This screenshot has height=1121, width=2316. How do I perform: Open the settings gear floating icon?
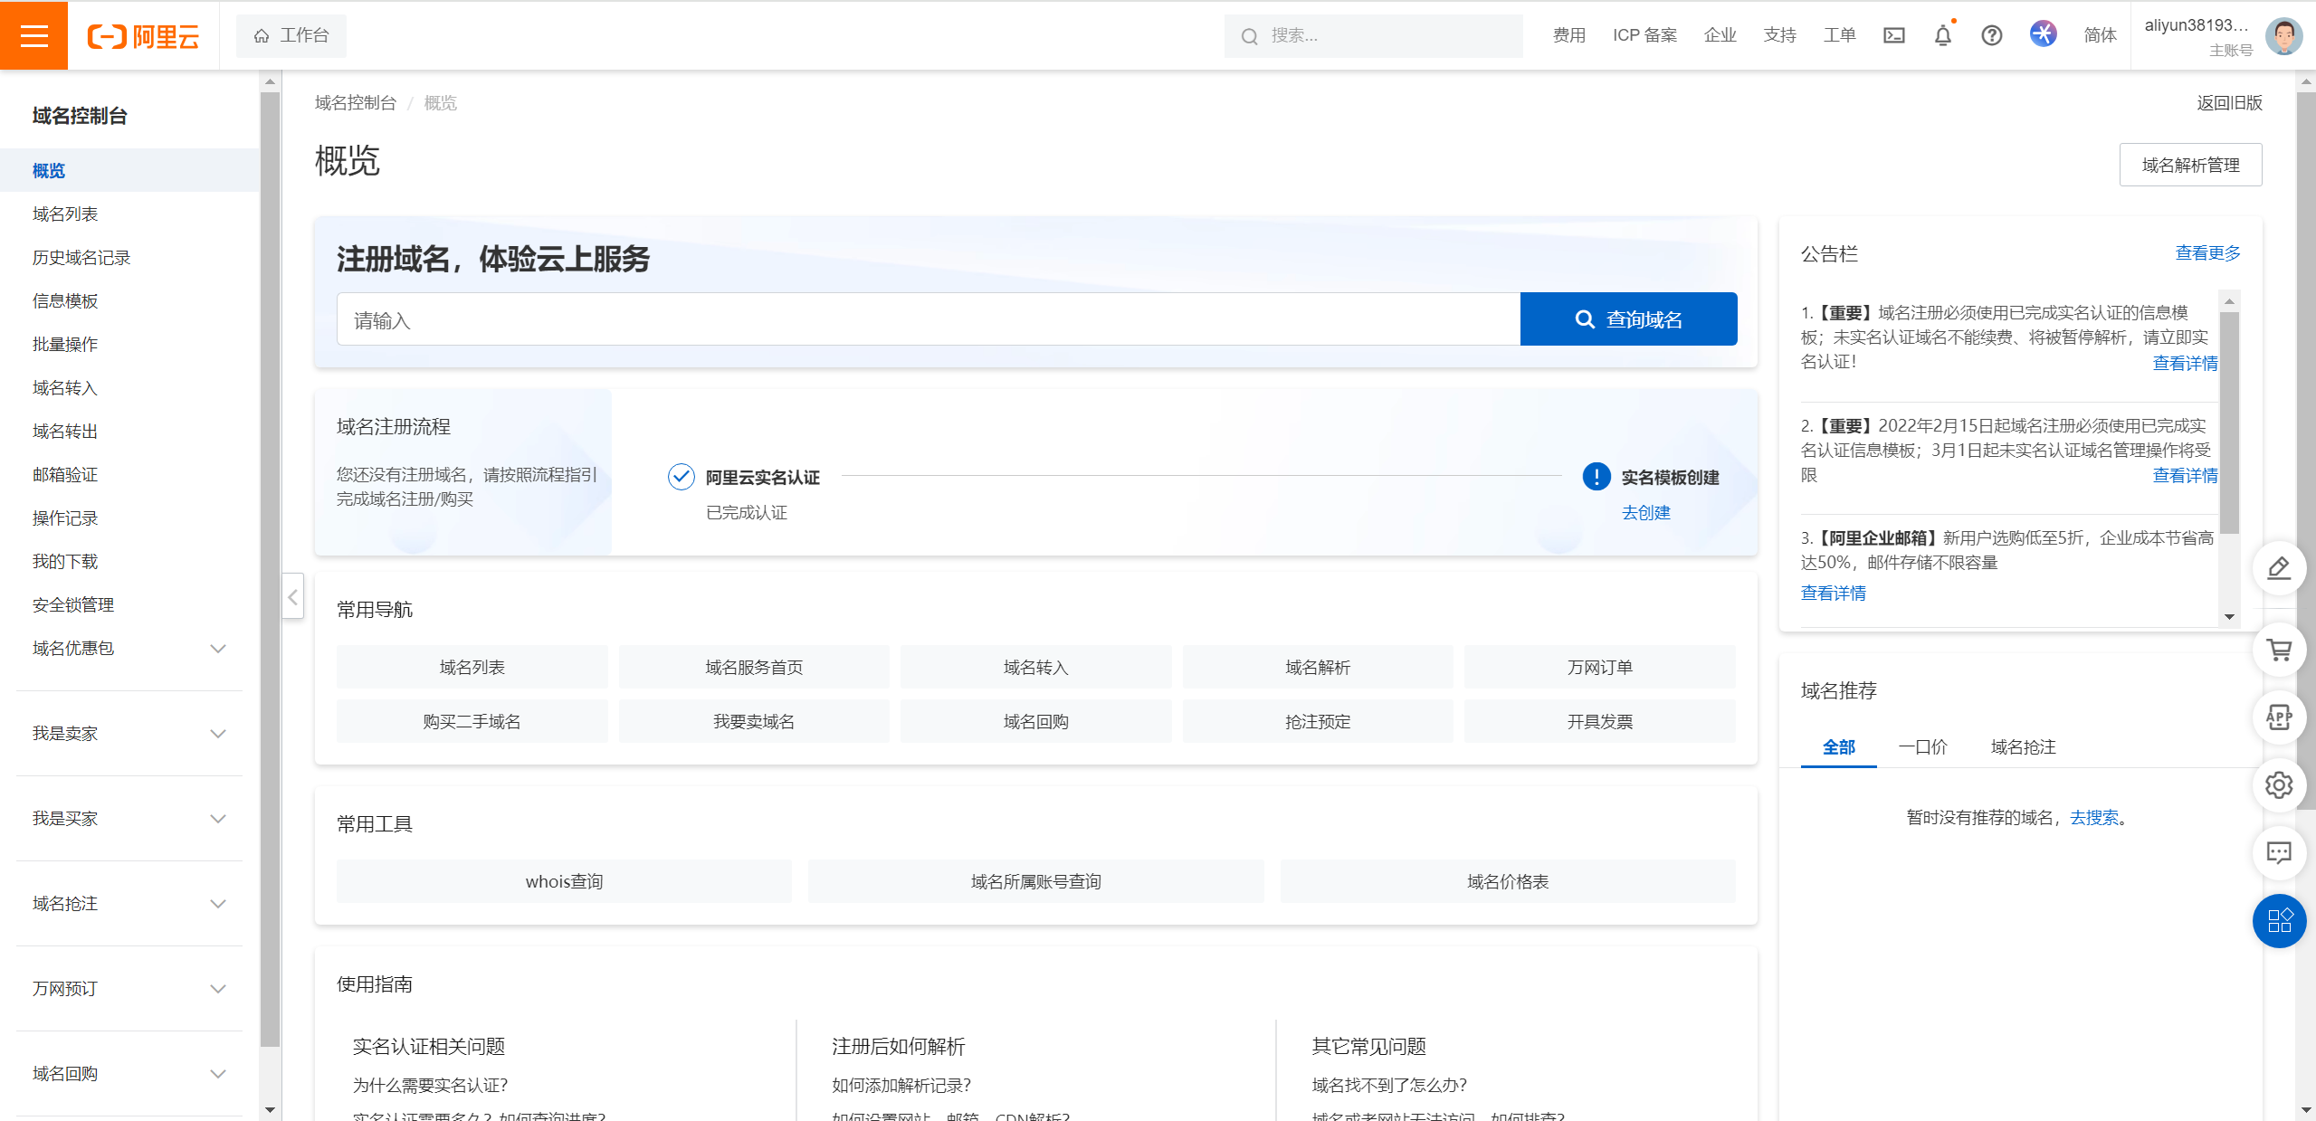coord(2278,785)
